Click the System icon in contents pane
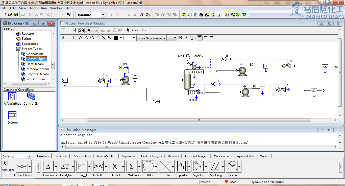The image size is (345, 186). [x=12, y=115]
